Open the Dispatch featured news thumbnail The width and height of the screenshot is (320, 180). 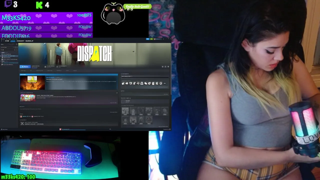(x=32, y=83)
